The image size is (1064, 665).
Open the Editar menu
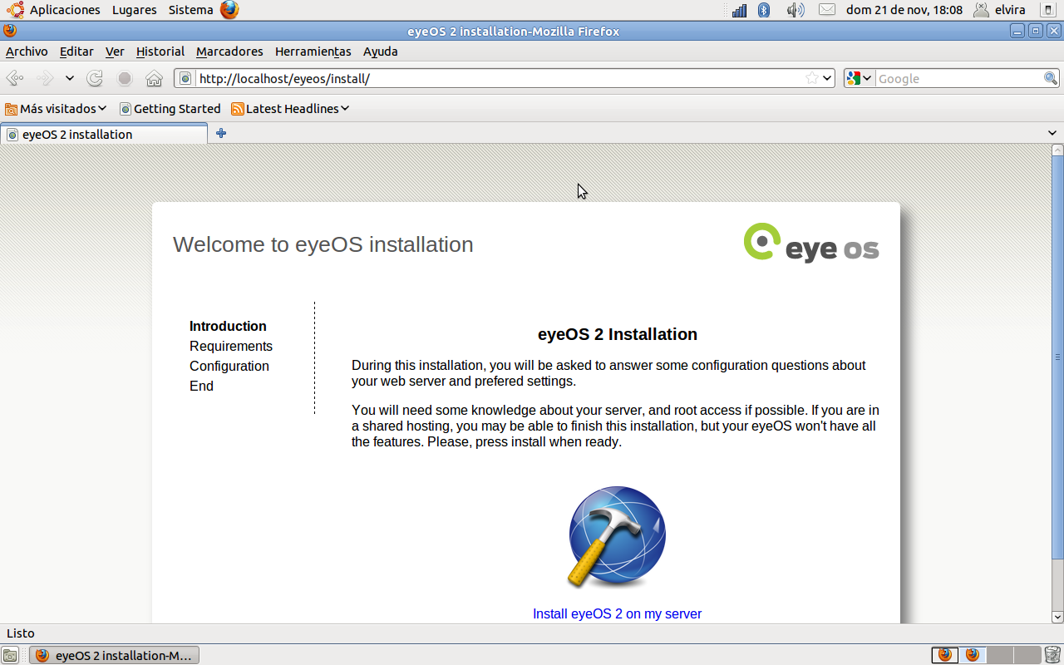coord(76,52)
